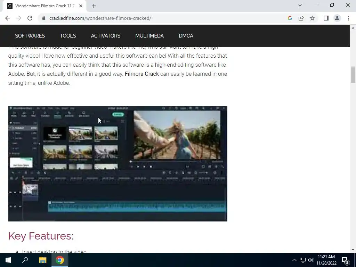The width and height of the screenshot is (356, 267).
Task: Bookmark this tab with the star
Action: (x=312, y=18)
